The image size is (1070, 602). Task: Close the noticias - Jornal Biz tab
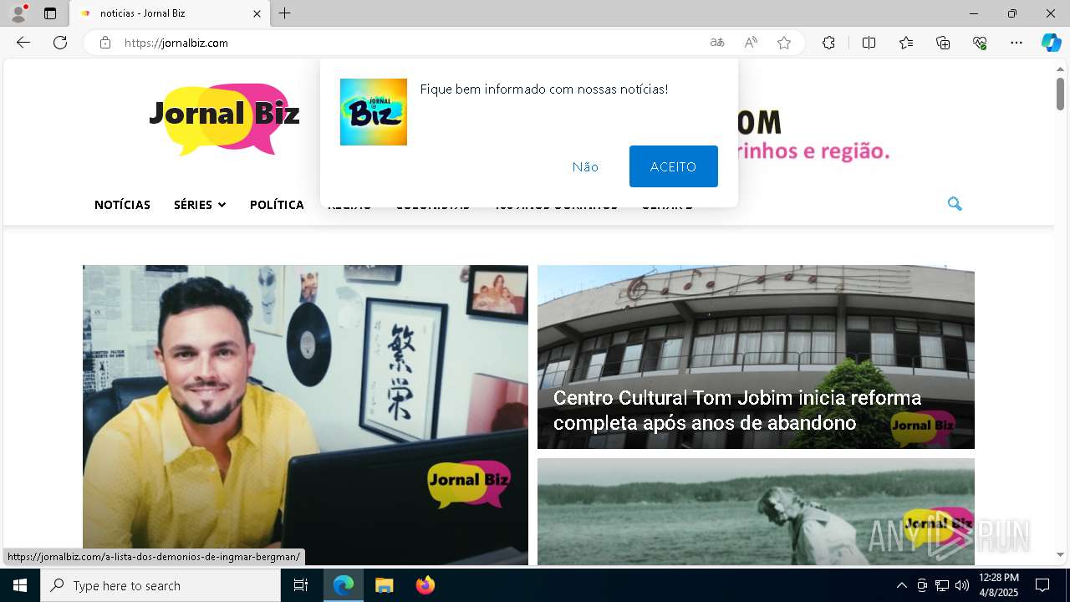coord(257,13)
